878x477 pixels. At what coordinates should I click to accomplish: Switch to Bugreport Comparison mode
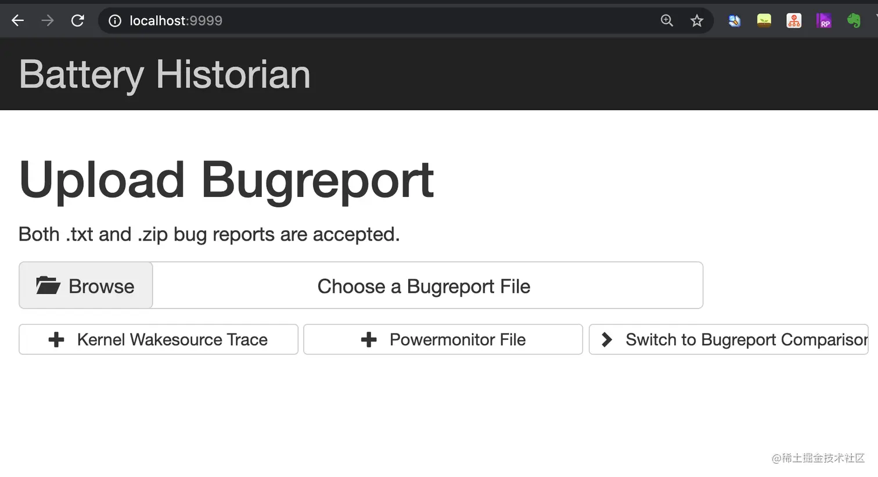coord(729,339)
